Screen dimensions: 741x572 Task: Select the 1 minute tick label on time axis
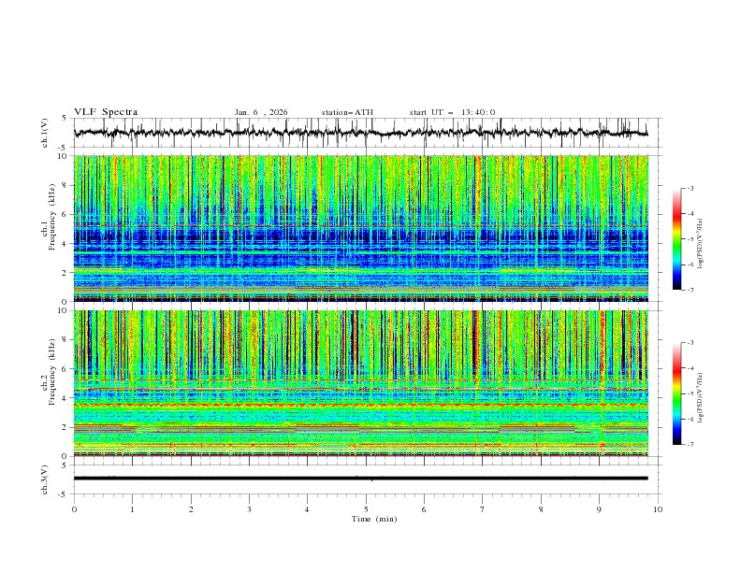(x=132, y=509)
